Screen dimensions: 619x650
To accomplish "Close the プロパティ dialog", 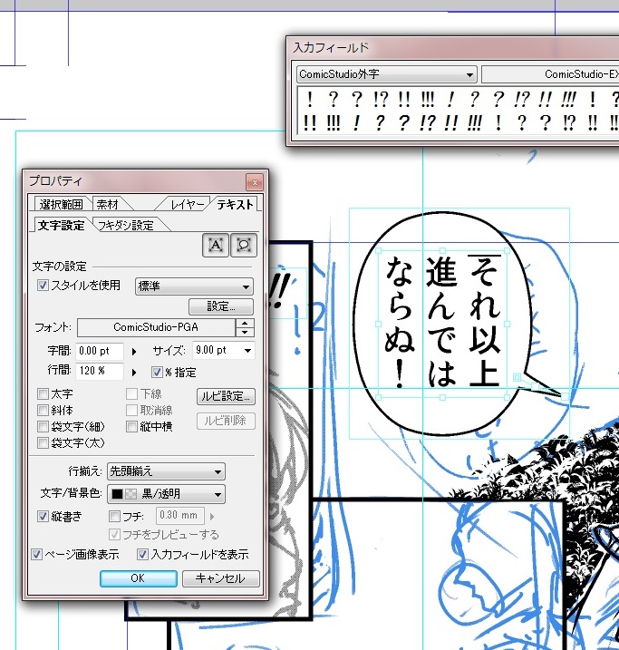I will tap(255, 182).
